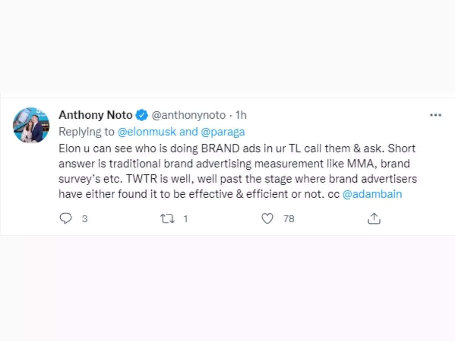This screenshot has width=455, height=341.
Task: Click the like count number 78
Action: [x=289, y=219]
